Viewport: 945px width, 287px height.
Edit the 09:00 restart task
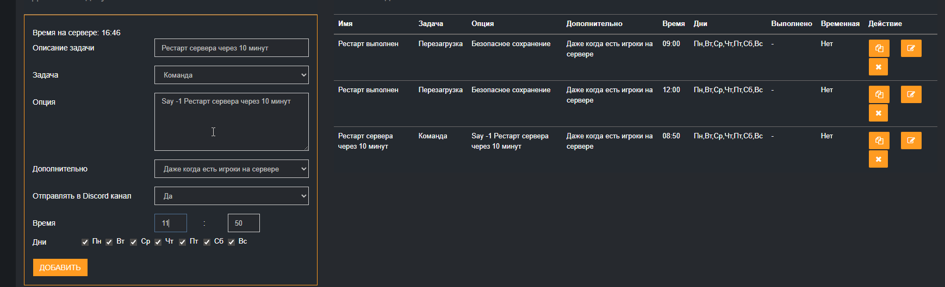pyautogui.click(x=911, y=48)
